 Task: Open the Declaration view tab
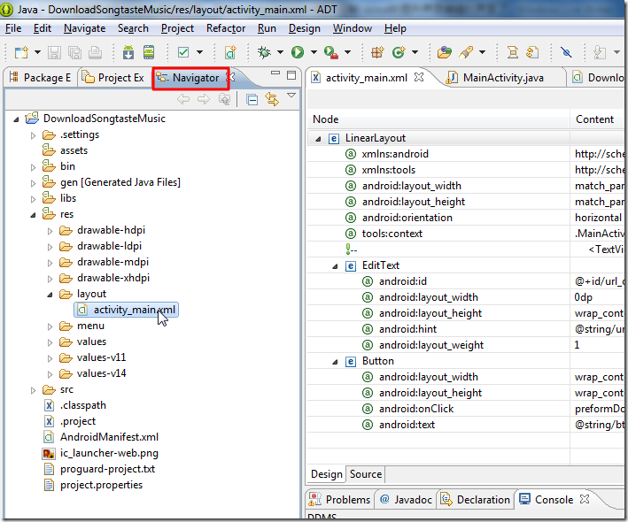coord(476,500)
